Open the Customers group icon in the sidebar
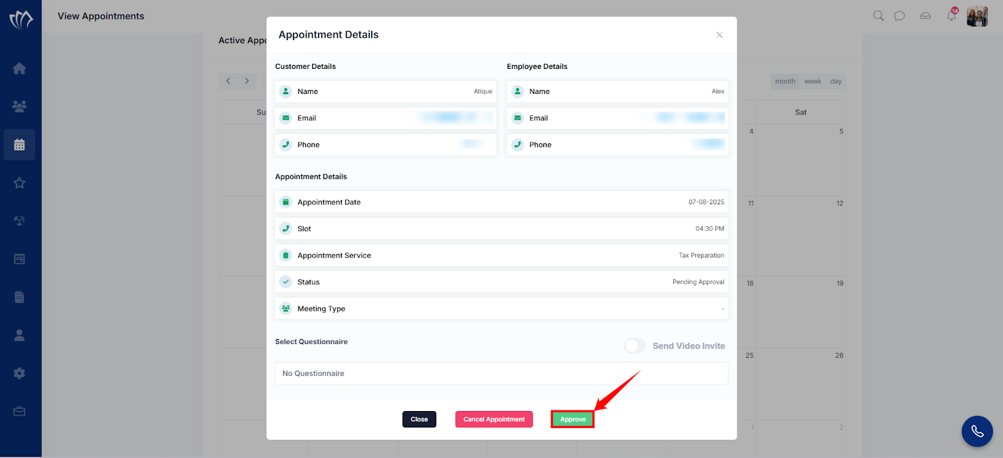The width and height of the screenshot is (1003, 458). (19, 107)
